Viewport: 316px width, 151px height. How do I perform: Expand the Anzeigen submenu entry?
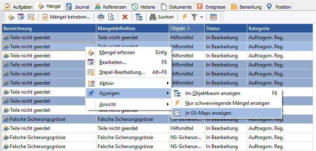pyautogui.click(x=128, y=93)
